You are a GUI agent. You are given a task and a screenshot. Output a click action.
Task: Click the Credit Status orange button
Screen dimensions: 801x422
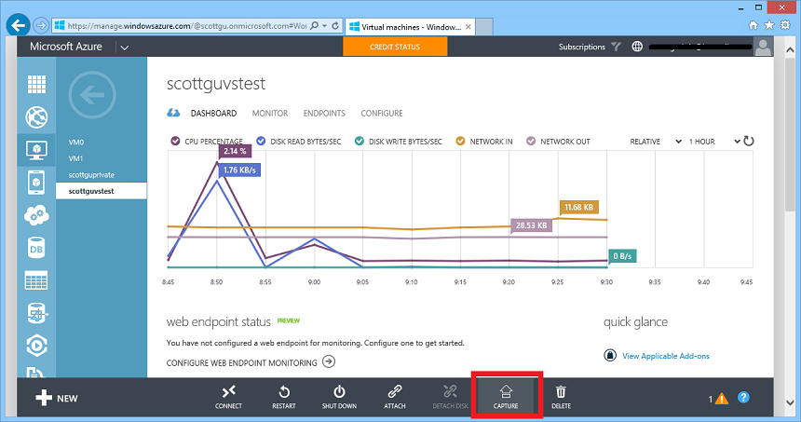tap(395, 47)
